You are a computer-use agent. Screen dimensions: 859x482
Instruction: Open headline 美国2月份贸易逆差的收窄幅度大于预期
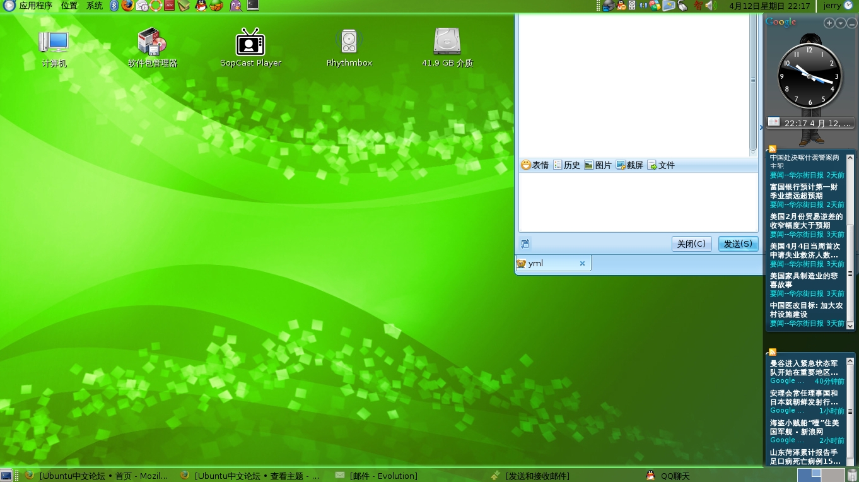(x=806, y=221)
